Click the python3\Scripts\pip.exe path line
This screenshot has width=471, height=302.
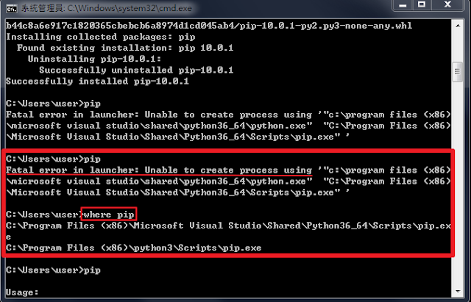coord(134,248)
